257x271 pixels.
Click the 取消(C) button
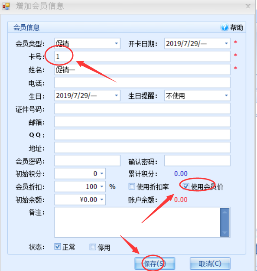tap(210, 264)
